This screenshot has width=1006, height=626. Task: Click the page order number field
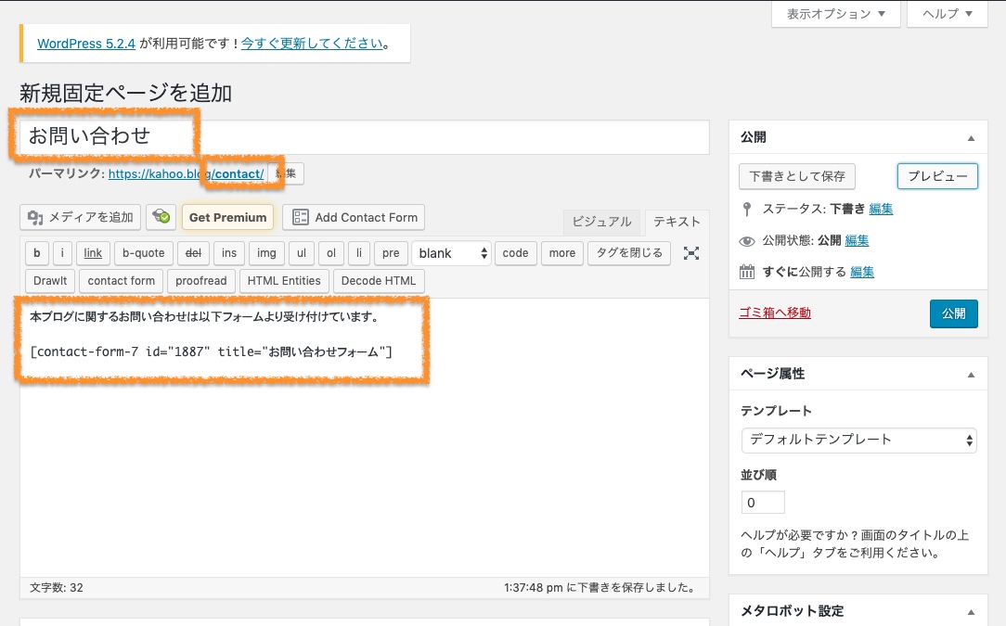pos(763,503)
